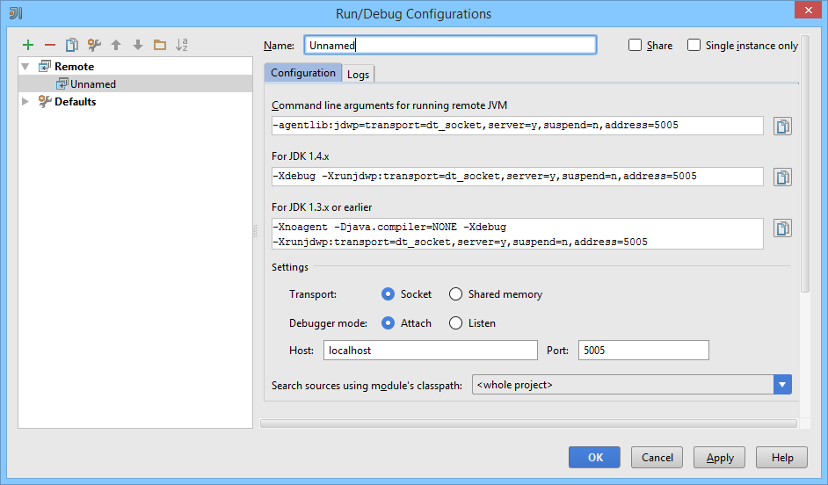828x485 pixels.
Task: Click the horizontal scrollbar below settings
Action: point(528,423)
